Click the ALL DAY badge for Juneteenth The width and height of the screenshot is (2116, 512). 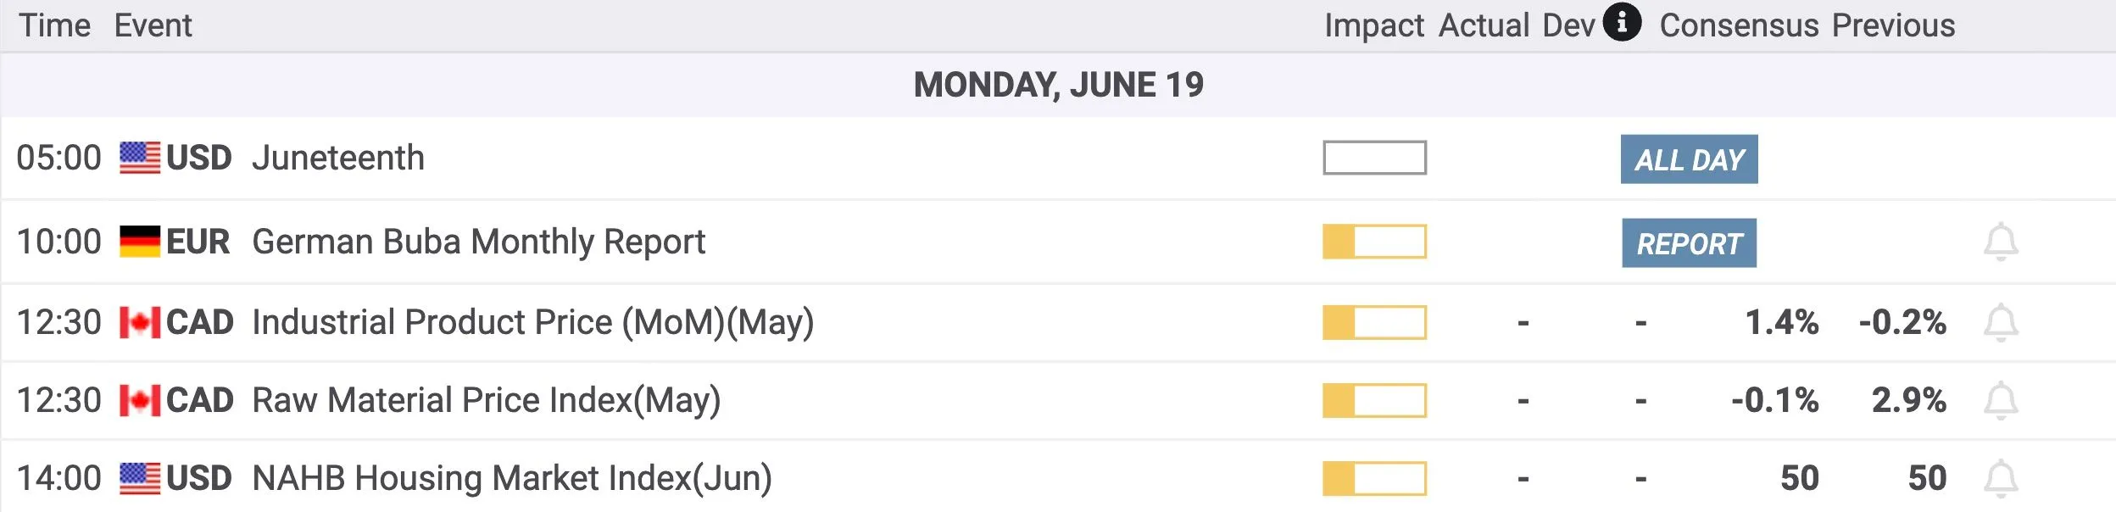[1689, 159]
